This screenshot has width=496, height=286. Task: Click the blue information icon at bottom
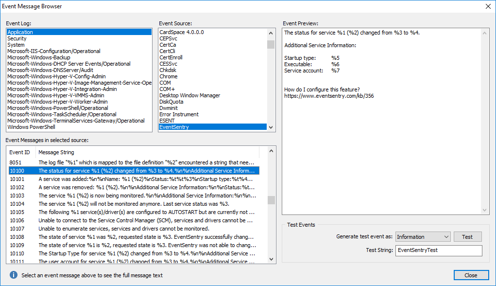13,275
